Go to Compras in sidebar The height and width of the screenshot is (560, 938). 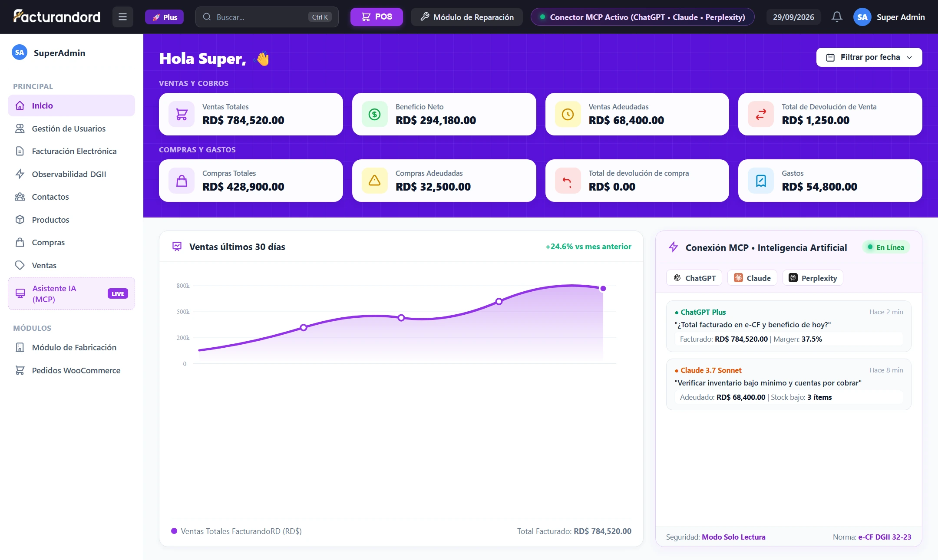[71, 242]
